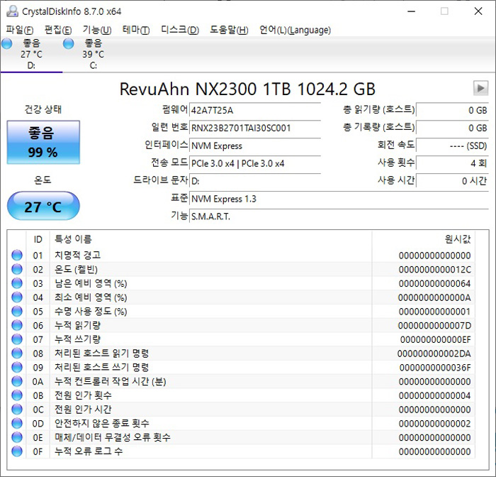The image size is (496, 477).
Task: Click raw value 00000000000EF
Action: [x=436, y=339]
